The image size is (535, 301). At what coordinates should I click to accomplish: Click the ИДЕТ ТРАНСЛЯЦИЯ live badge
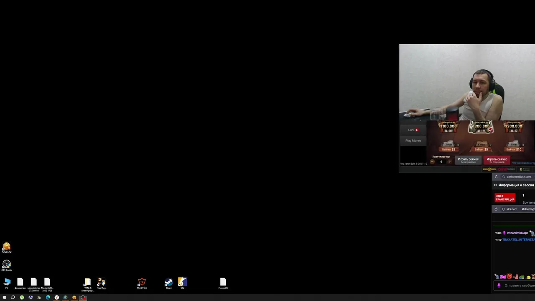click(x=505, y=198)
